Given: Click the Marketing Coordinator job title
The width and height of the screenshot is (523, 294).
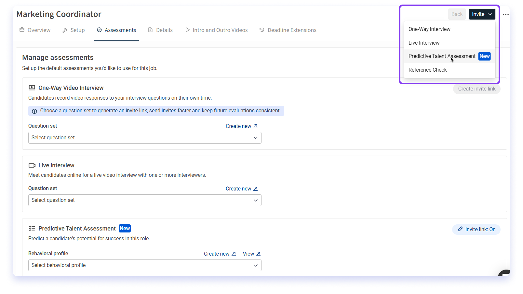Looking at the screenshot, I should coord(59,14).
